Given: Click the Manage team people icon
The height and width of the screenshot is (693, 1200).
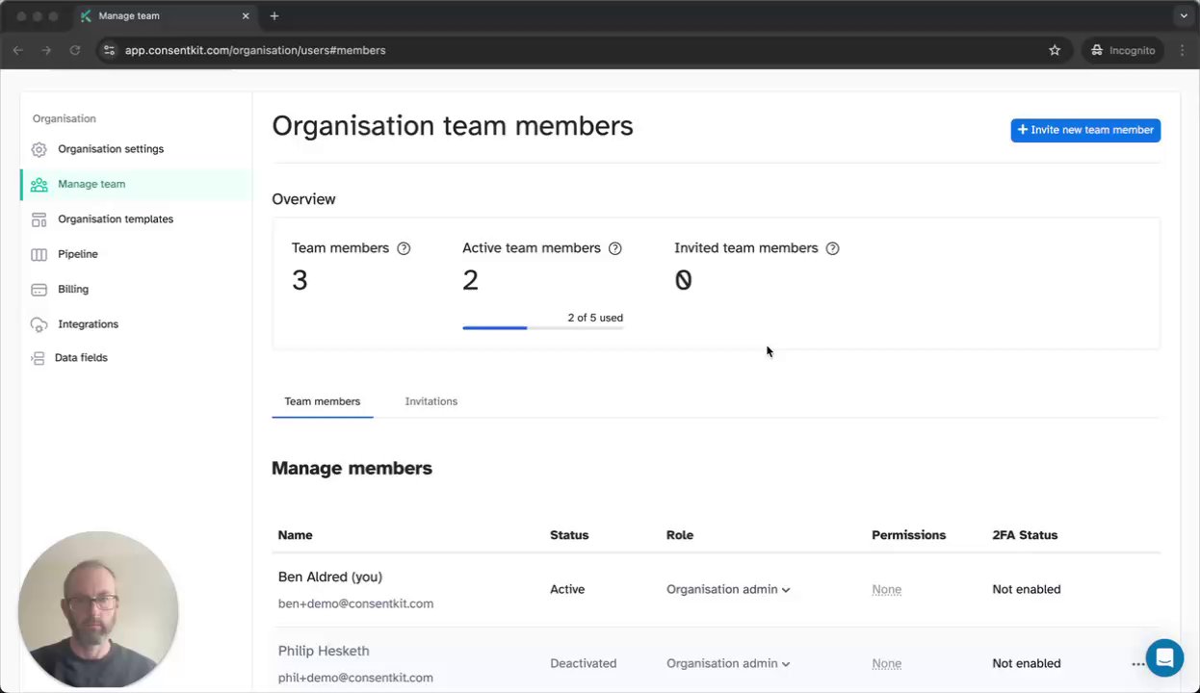Looking at the screenshot, I should [39, 185].
